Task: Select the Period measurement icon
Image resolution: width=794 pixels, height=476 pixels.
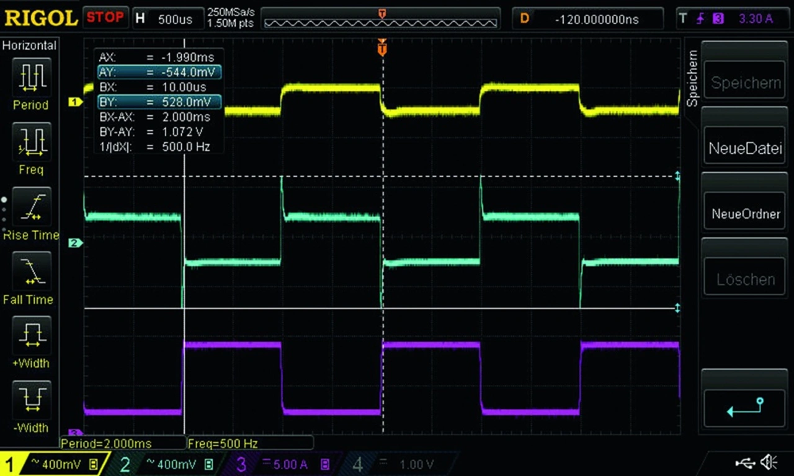Action: (30, 77)
